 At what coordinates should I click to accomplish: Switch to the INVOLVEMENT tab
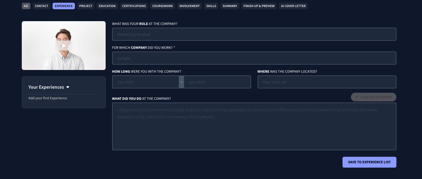pos(189,6)
